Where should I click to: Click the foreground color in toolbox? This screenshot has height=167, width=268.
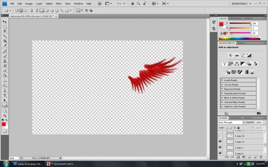coord(4,124)
